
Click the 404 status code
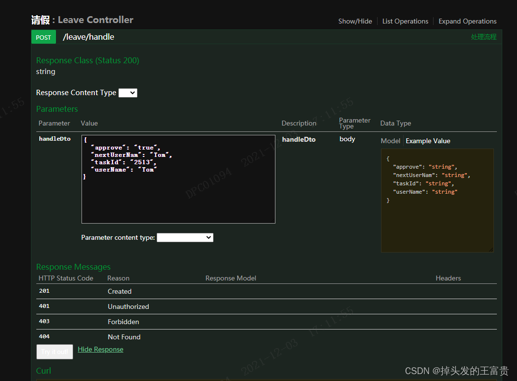click(44, 336)
